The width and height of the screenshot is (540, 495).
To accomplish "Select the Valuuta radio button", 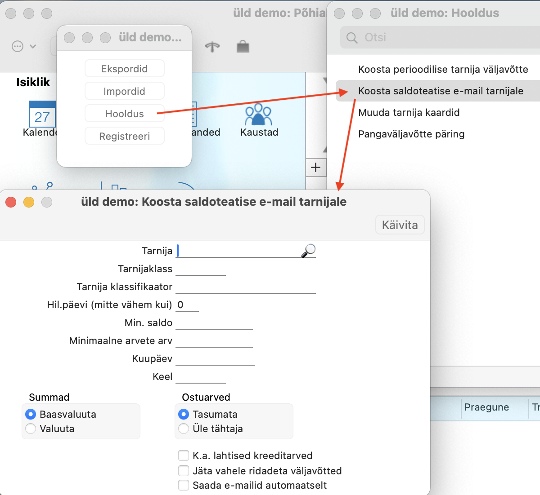I will click(31, 429).
